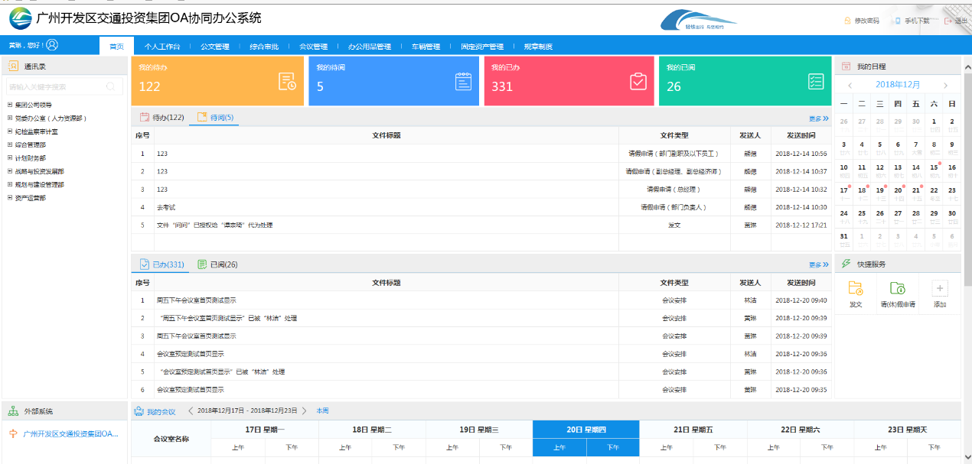Click the 手机下载 phone icon
Viewport: 972px width, 464px height.
click(x=898, y=21)
